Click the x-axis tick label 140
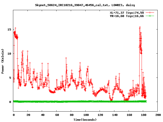Screen dimensions: 163x122 pyautogui.click(x=115, y=115)
